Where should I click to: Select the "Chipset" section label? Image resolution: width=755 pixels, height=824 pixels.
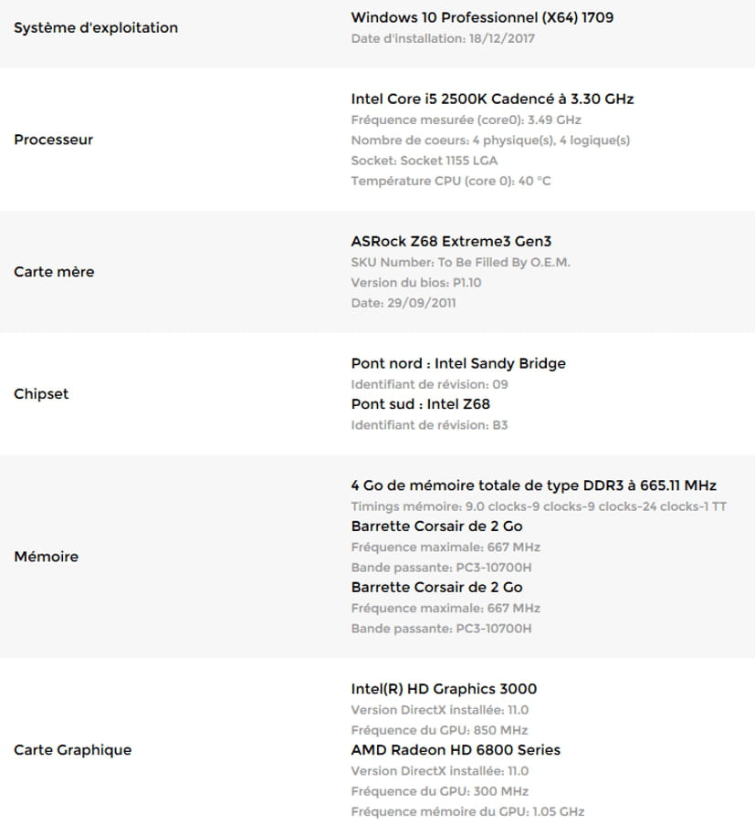41,394
